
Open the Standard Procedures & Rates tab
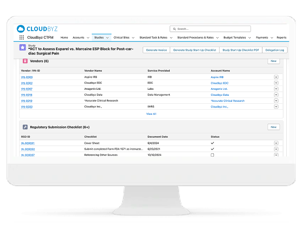click(195, 38)
